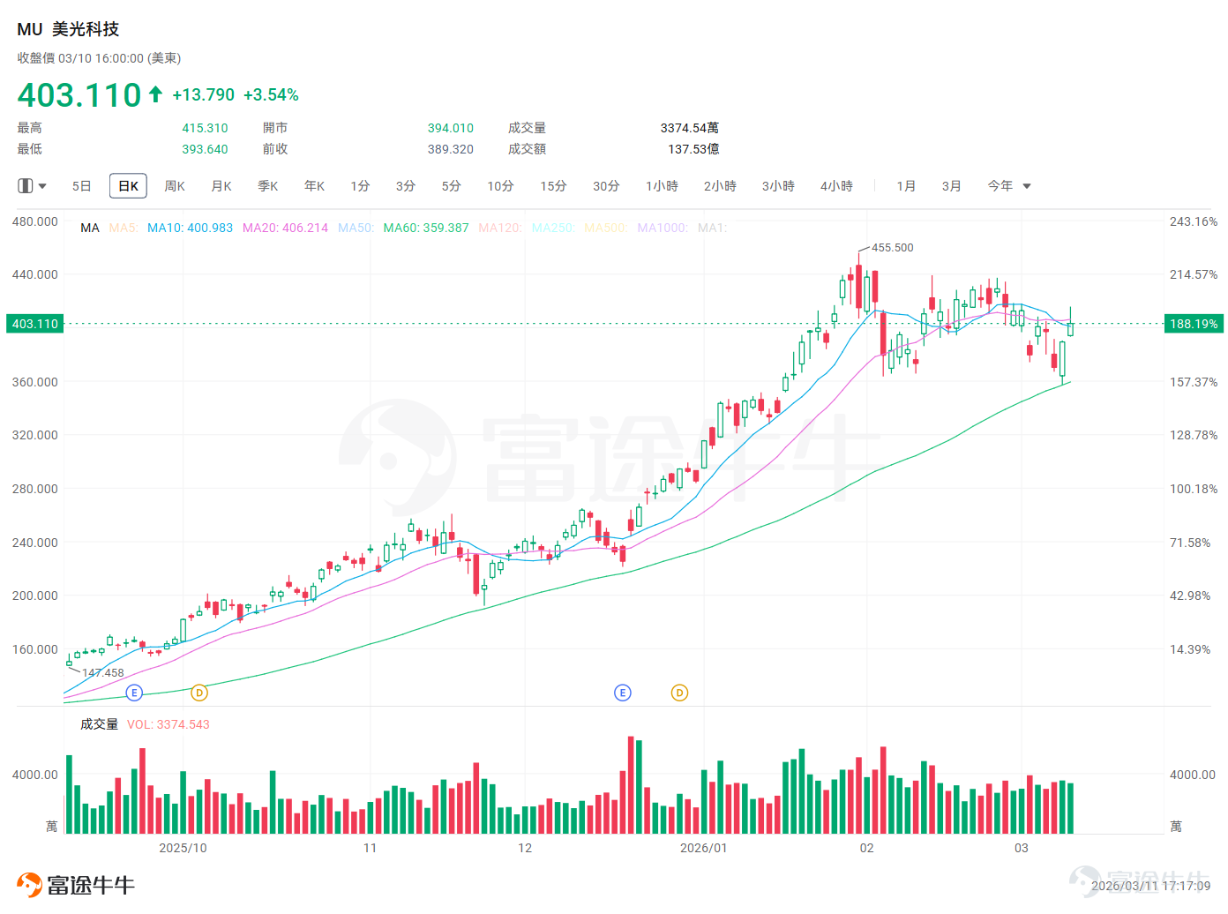Click the large 403.110 closing price

tap(79, 94)
